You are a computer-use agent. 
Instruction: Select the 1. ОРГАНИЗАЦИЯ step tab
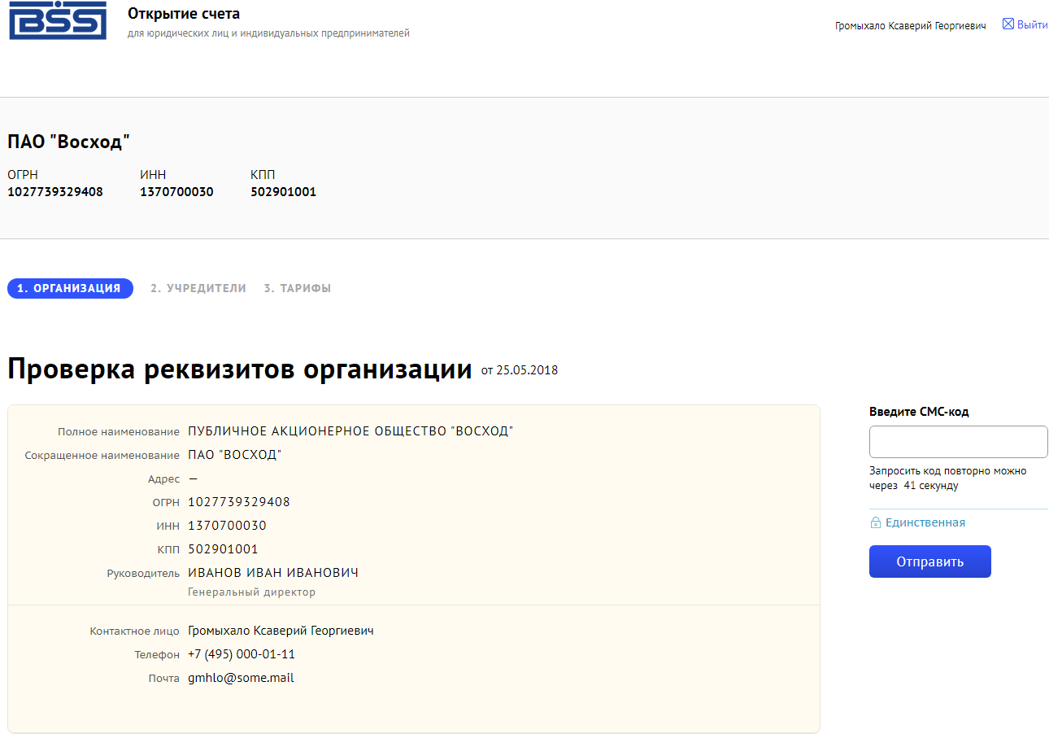tap(70, 288)
